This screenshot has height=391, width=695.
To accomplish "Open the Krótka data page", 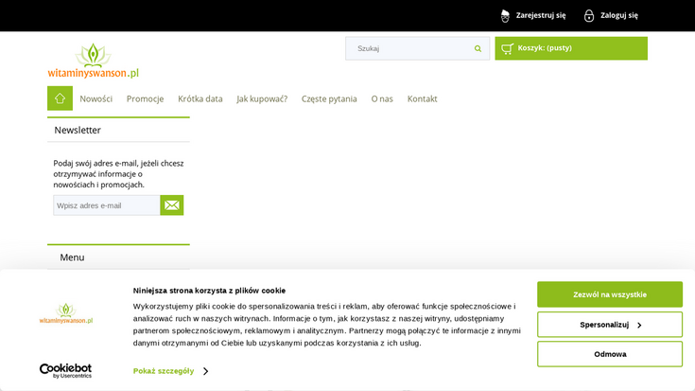I will tap(200, 98).
